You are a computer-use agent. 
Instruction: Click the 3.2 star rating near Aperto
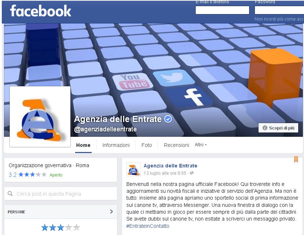pos(27,175)
